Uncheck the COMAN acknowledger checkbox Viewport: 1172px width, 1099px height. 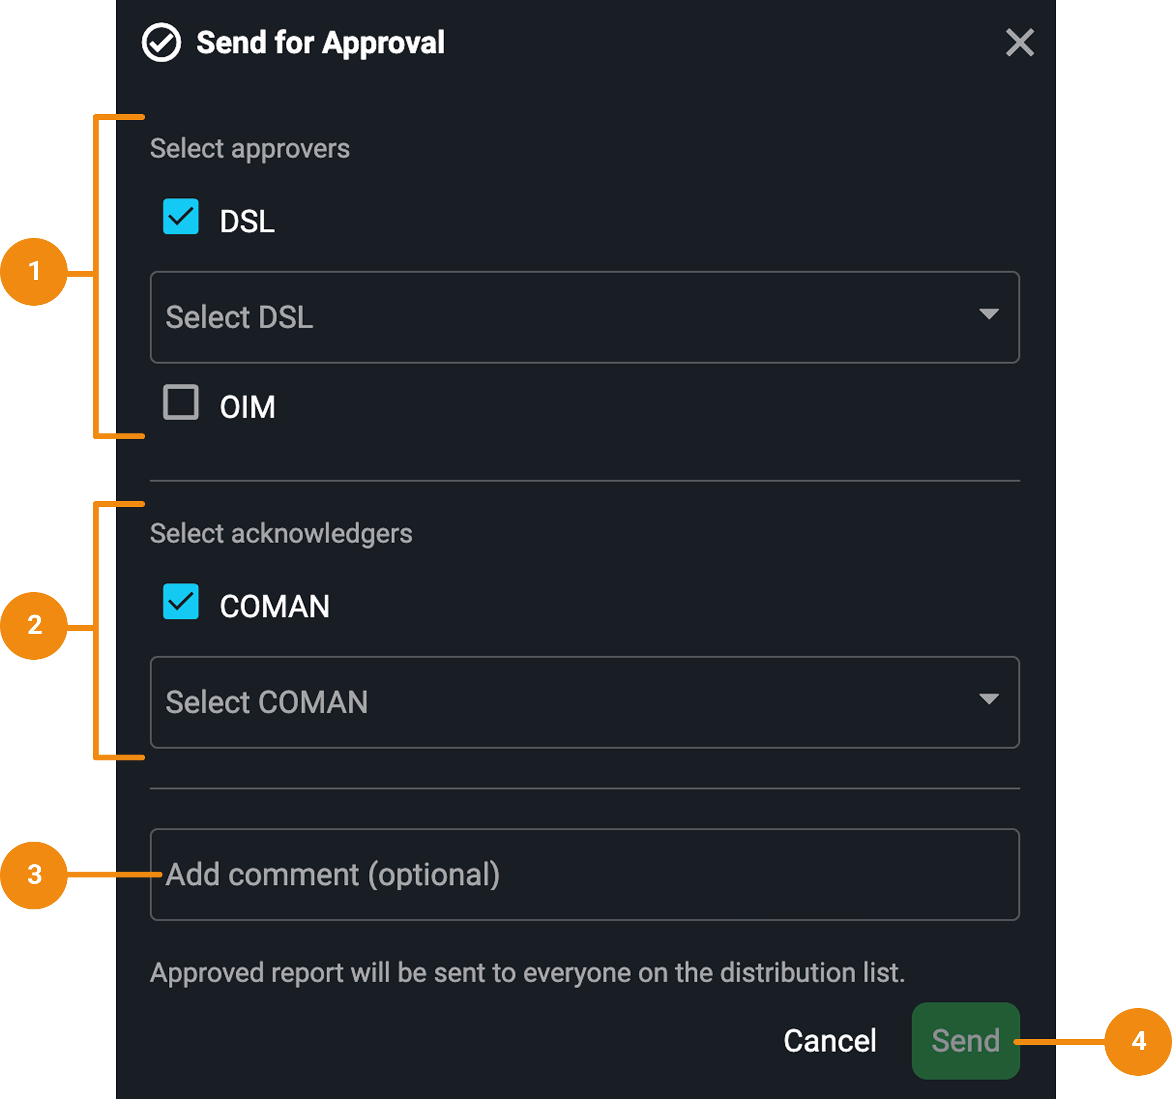click(180, 601)
